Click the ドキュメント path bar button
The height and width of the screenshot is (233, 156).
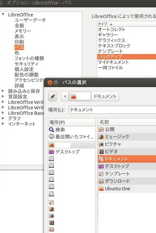[x=105, y=96]
